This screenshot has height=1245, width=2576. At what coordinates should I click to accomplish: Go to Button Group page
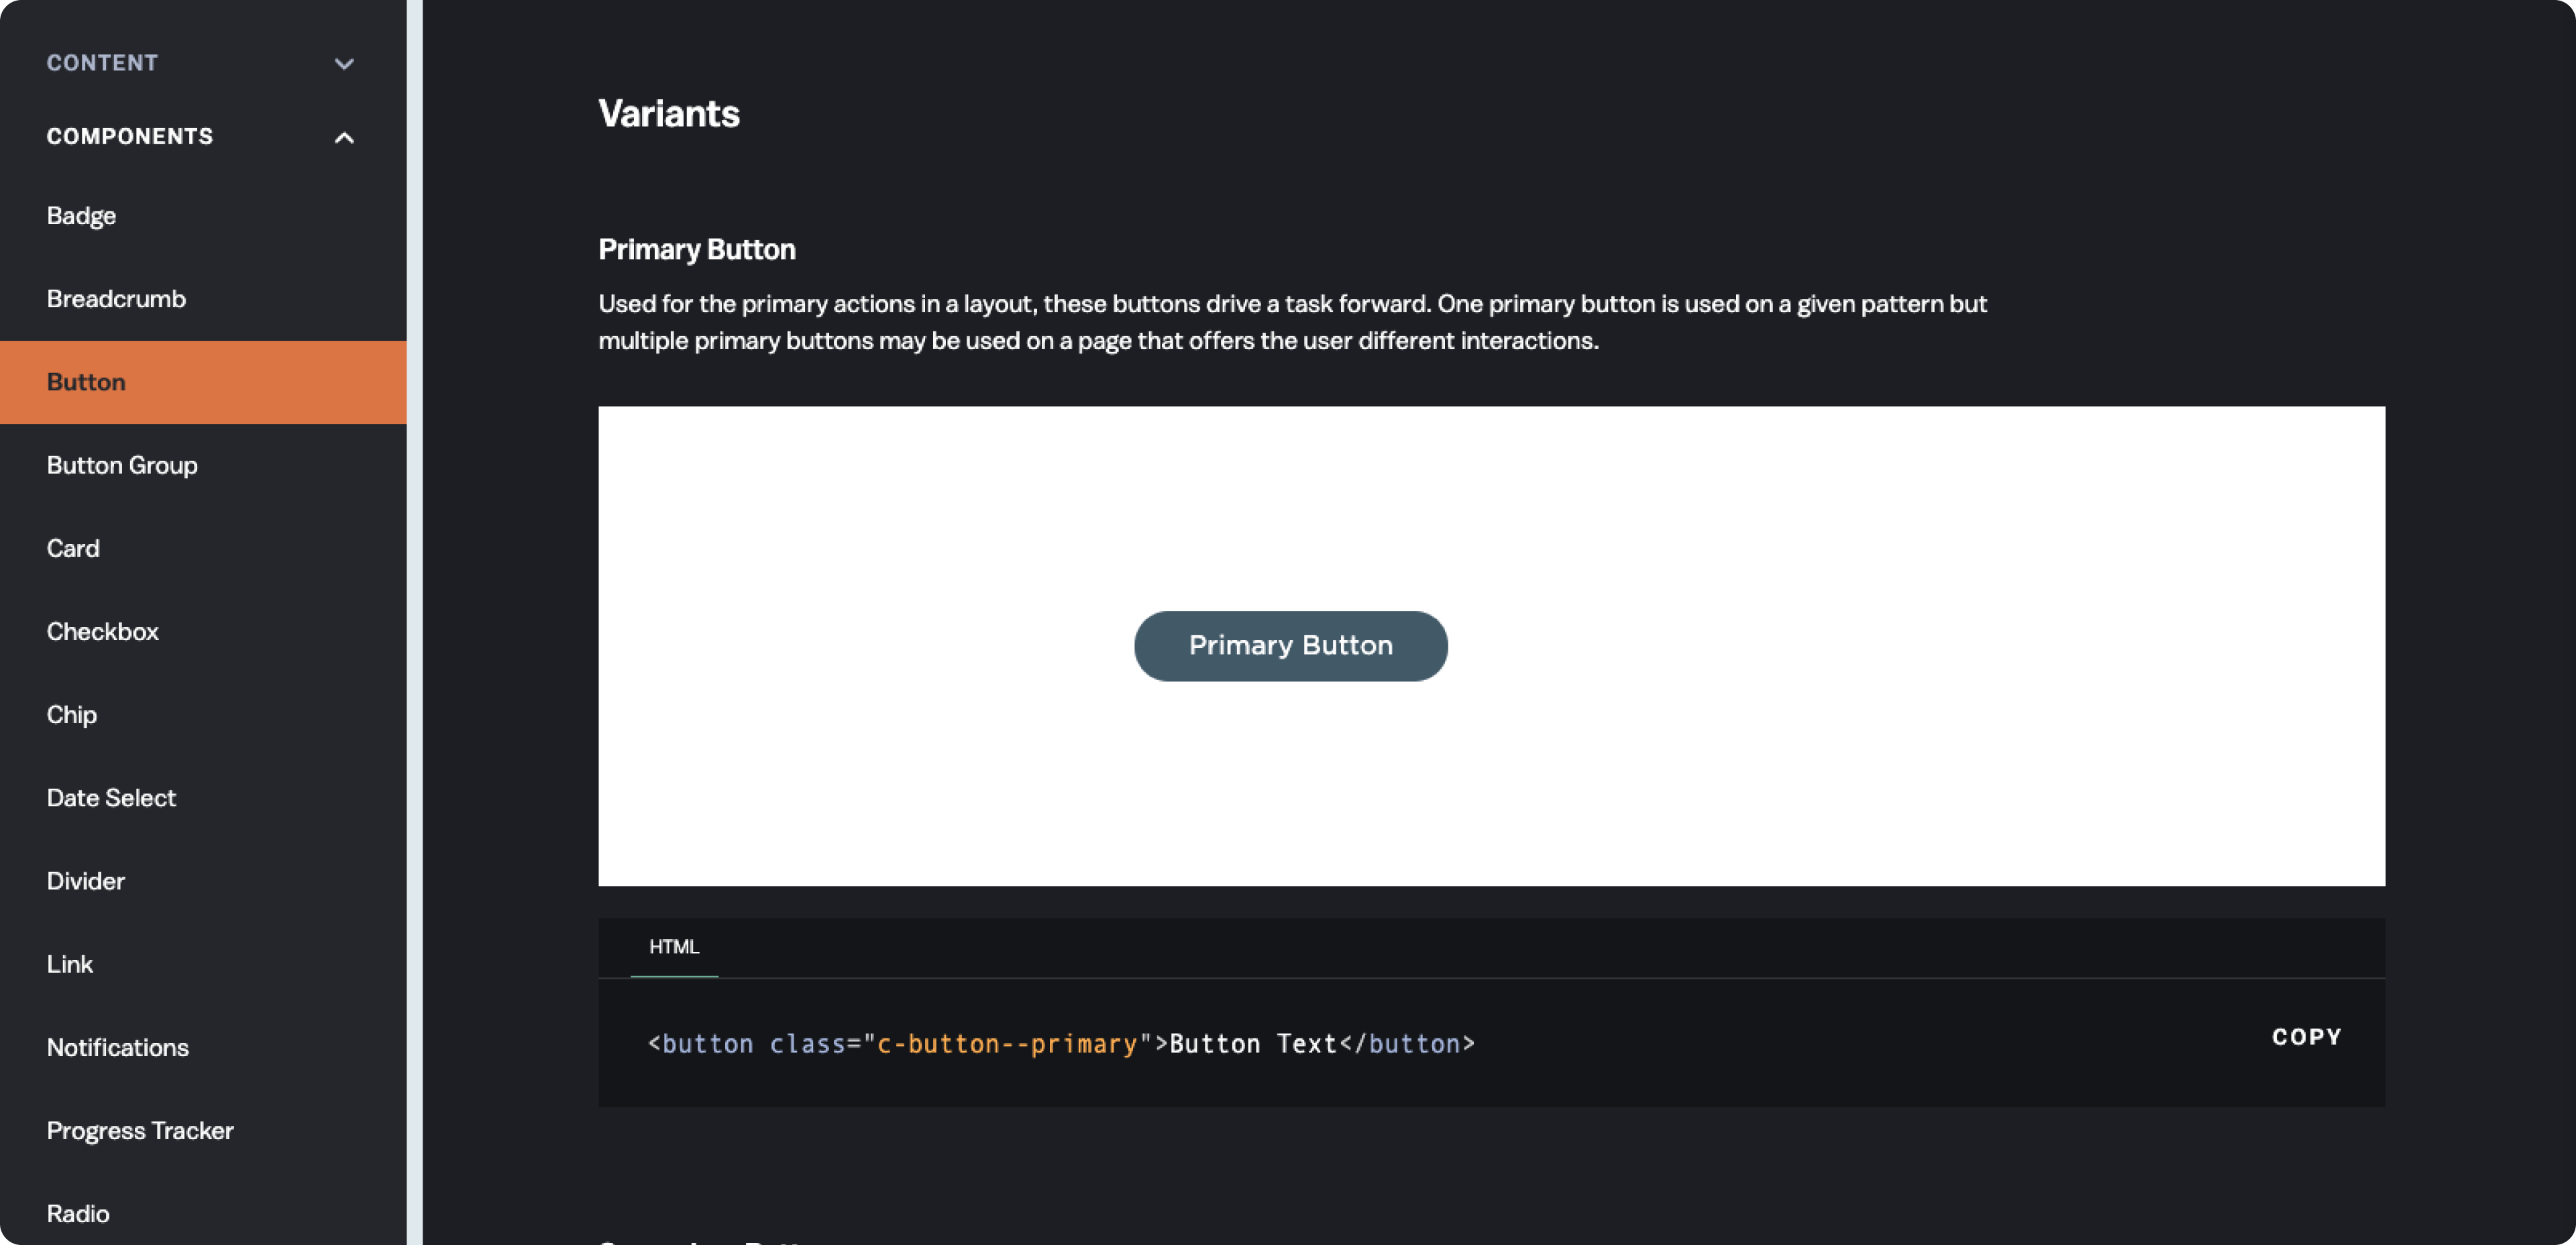coord(122,465)
